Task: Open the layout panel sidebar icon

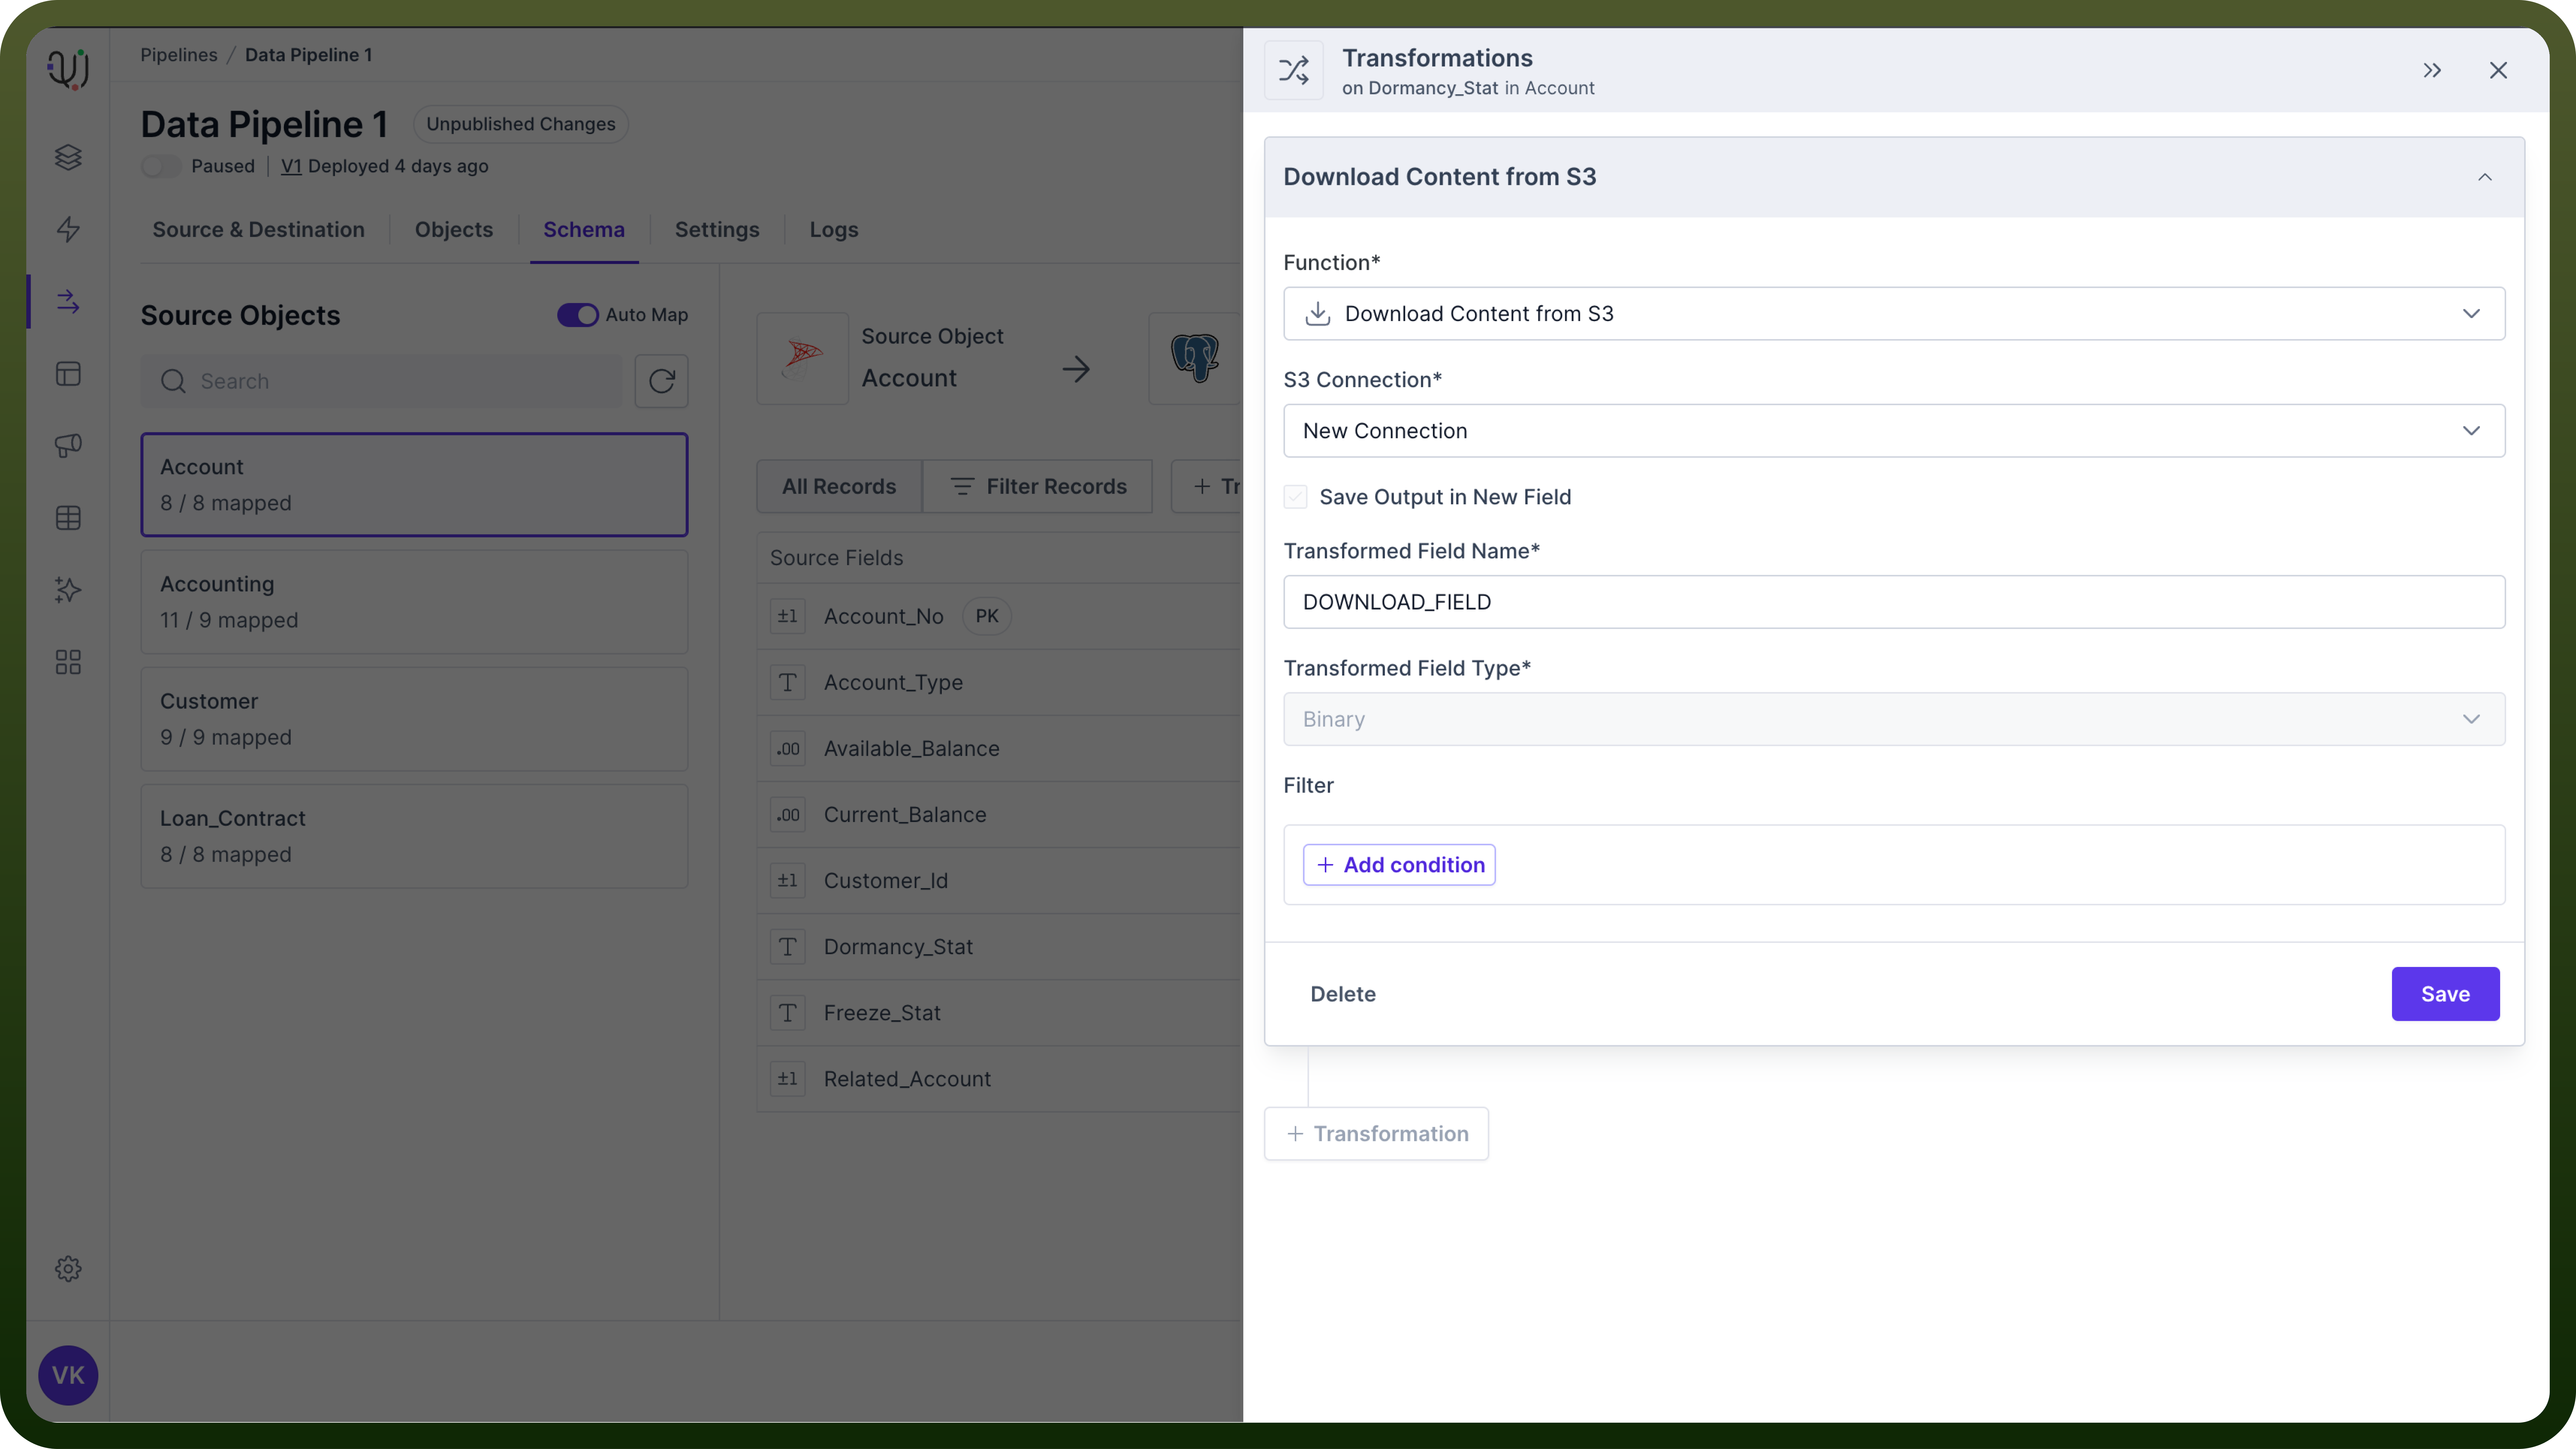Action: coord(68,374)
